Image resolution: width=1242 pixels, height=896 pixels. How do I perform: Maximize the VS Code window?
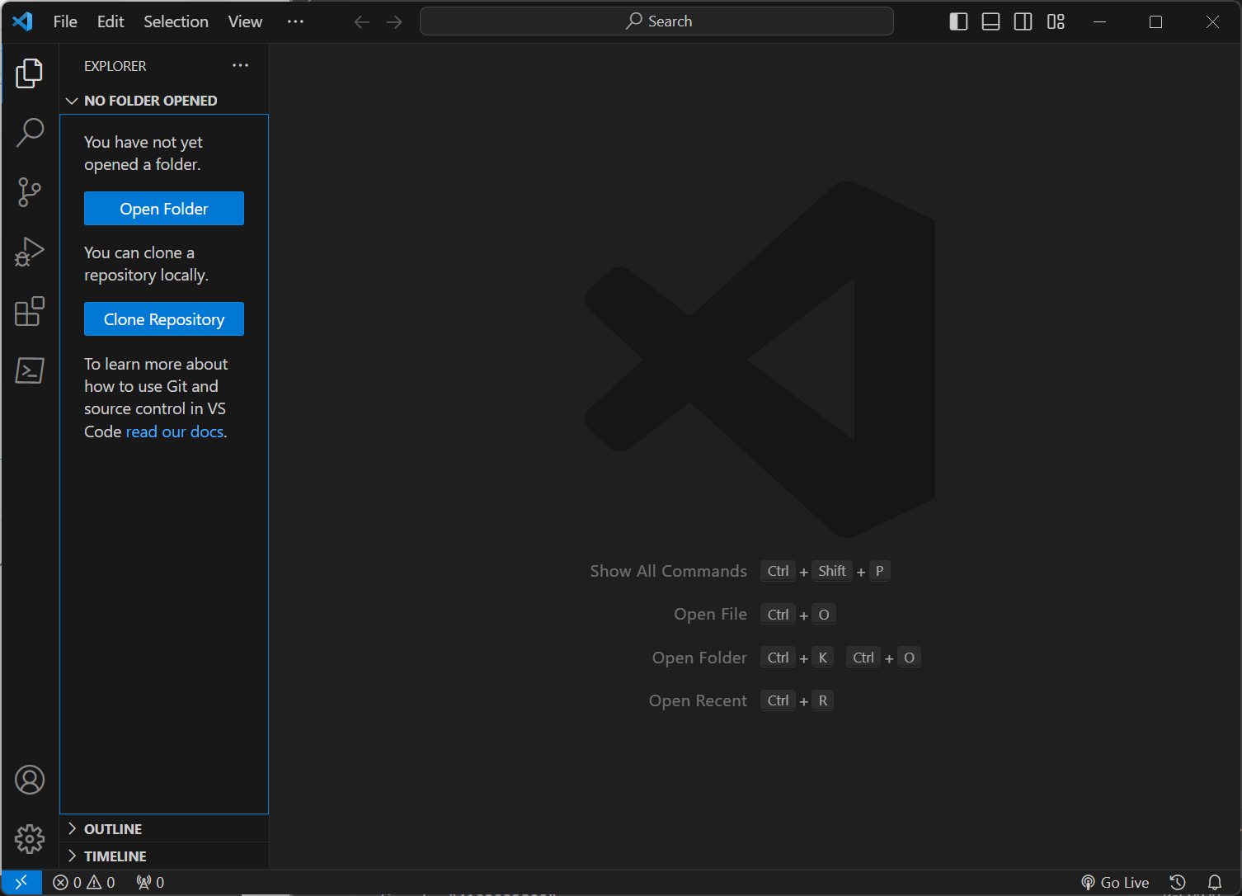(1155, 21)
